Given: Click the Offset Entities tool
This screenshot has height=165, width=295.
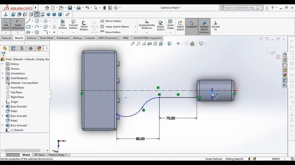Looking at the screenshot, I should point(84,26).
